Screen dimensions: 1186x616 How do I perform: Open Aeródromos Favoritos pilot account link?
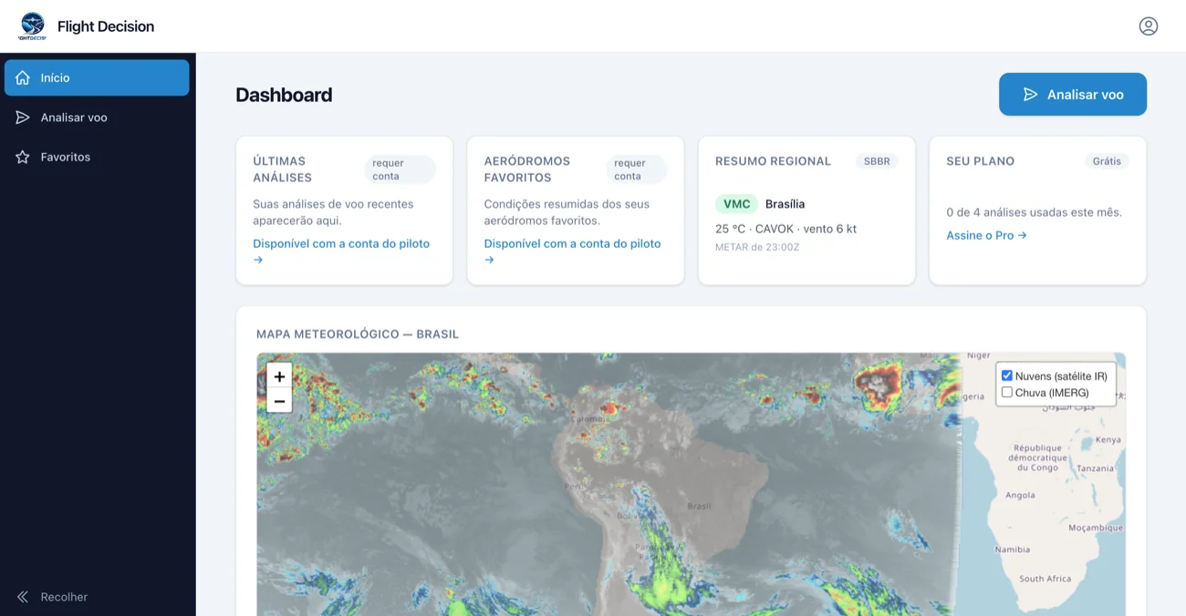tap(572, 252)
